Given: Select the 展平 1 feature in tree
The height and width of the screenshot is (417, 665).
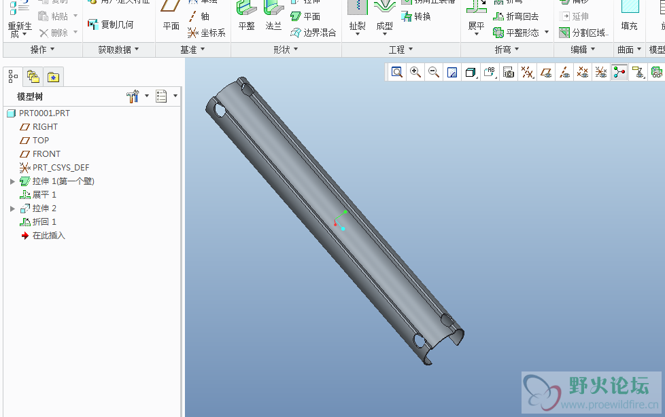Looking at the screenshot, I should (44, 194).
